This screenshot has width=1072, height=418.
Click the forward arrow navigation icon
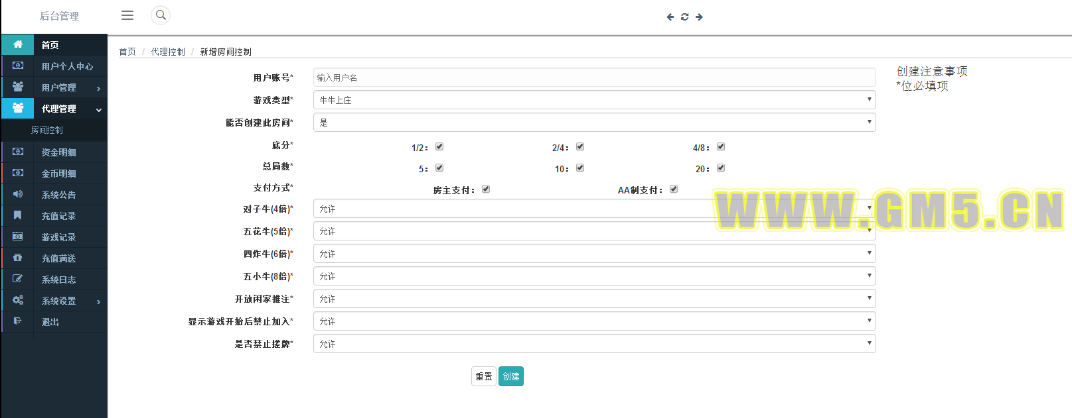pos(699,17)
